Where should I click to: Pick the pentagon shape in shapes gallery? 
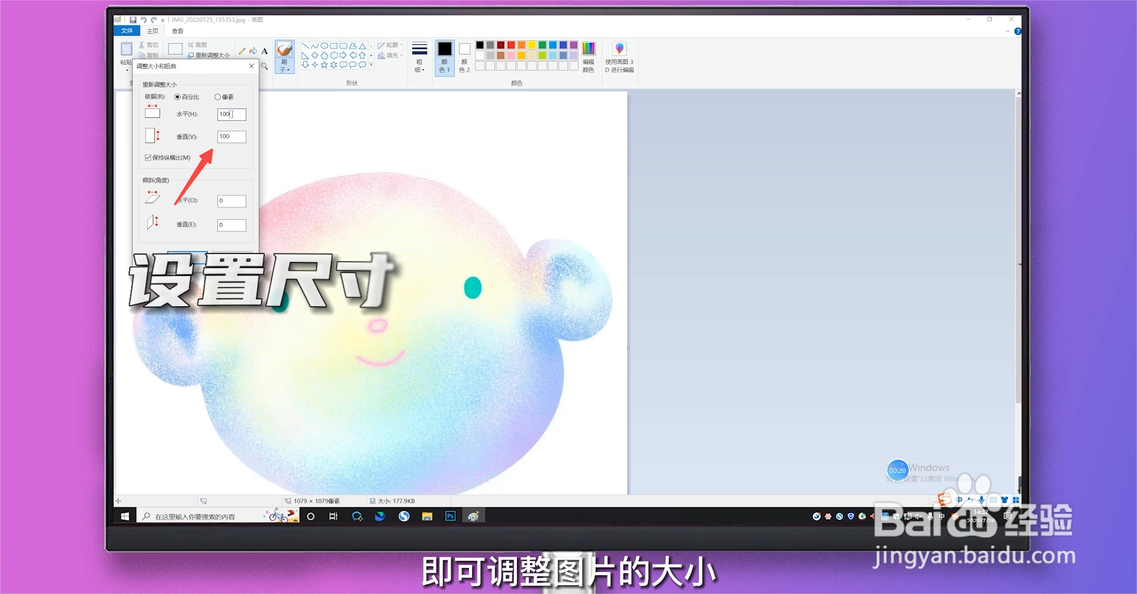click(324, 55)
